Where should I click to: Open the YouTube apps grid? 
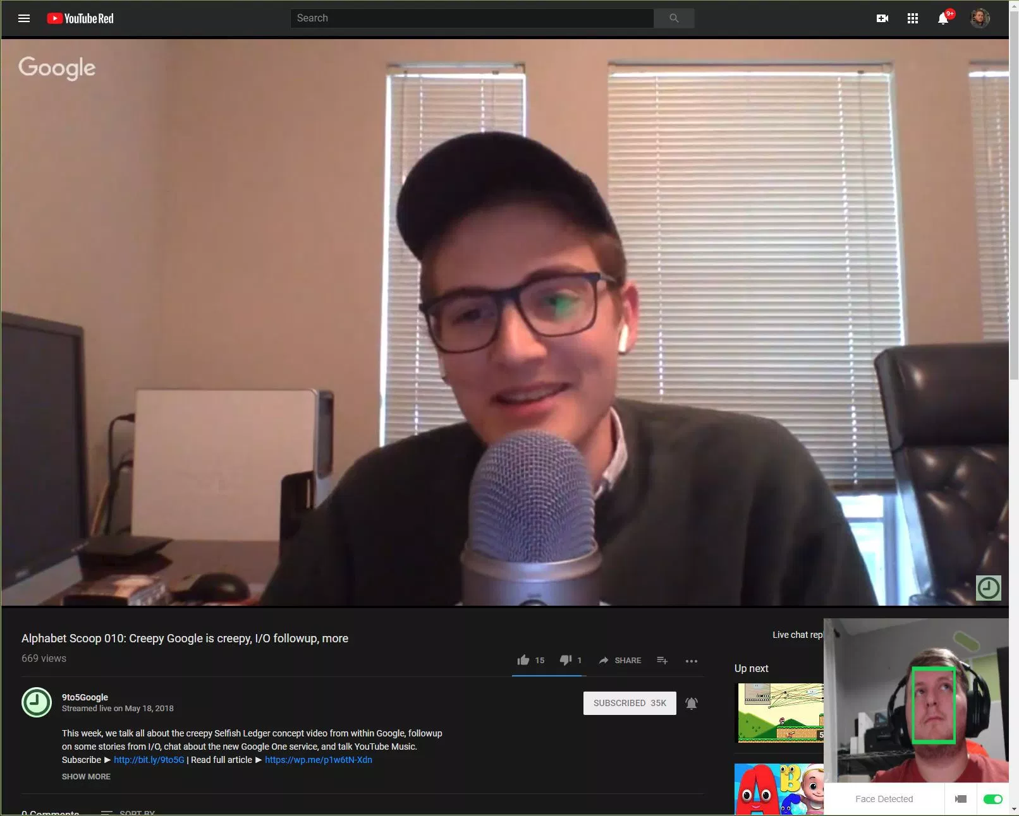pos(913,18)
